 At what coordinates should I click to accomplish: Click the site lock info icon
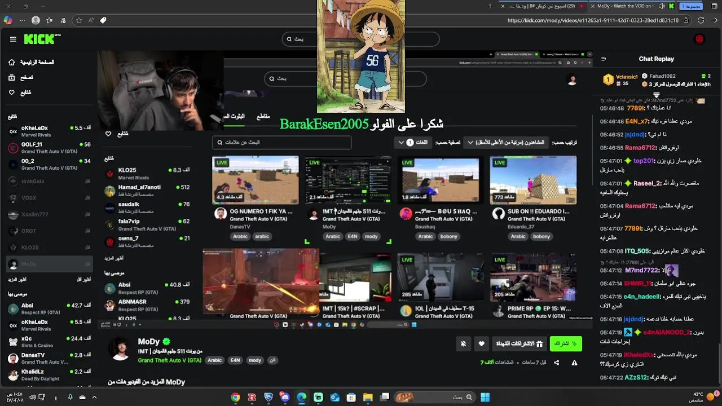(686, 20)
